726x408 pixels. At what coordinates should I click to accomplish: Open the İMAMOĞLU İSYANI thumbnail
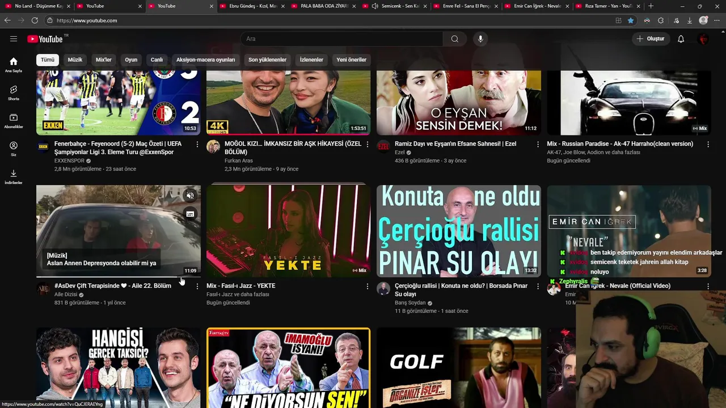[x=288, y=368]
